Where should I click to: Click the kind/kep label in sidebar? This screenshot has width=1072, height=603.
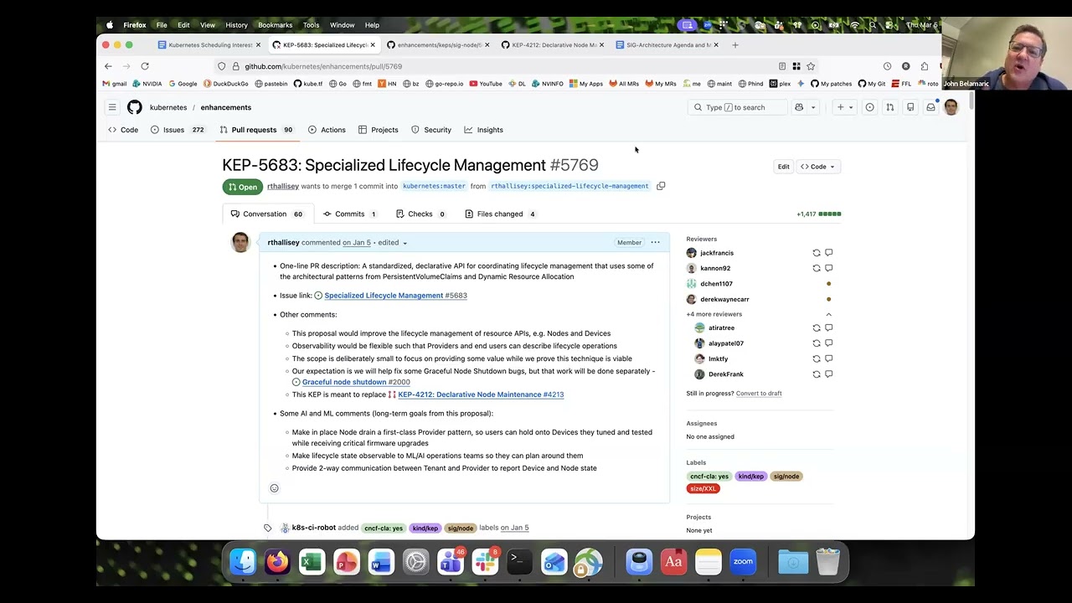(751, 477)
